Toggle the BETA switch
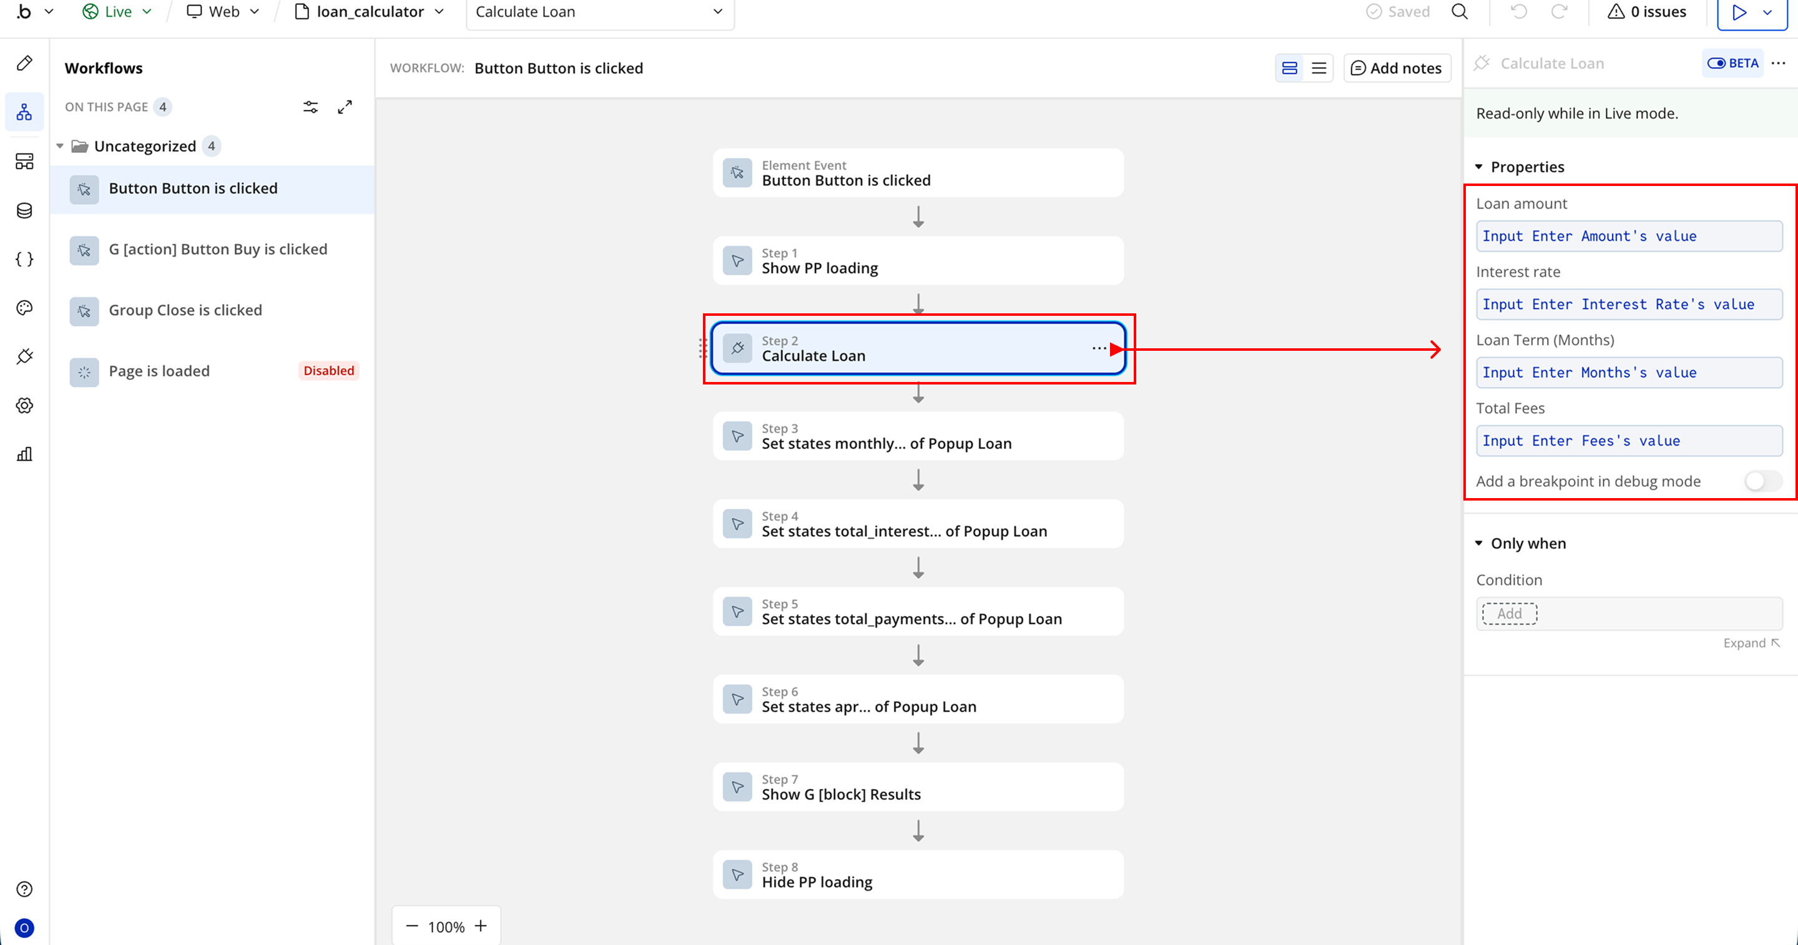1798x945 pixels. [1732, 64]
